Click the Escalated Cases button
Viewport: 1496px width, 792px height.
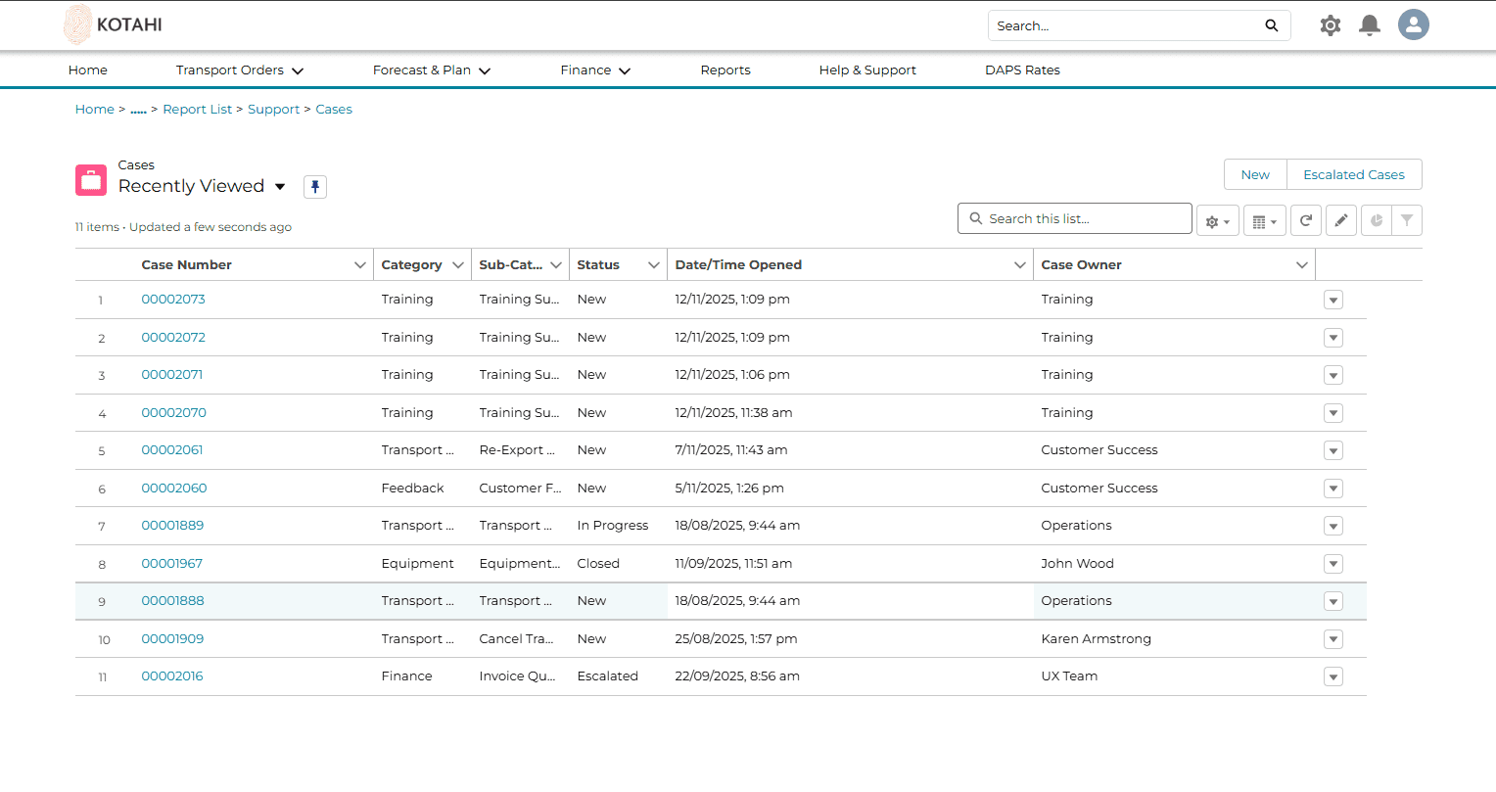coord(1354,175)
